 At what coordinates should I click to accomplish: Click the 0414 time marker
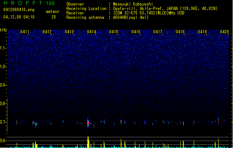(91, 32)
